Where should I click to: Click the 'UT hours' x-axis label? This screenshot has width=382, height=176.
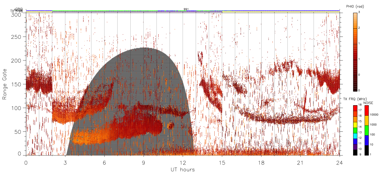click(183, 169)
